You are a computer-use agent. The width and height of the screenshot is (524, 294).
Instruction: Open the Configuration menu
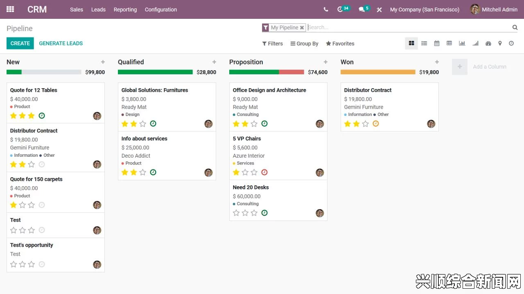click(x=161, y=9)
